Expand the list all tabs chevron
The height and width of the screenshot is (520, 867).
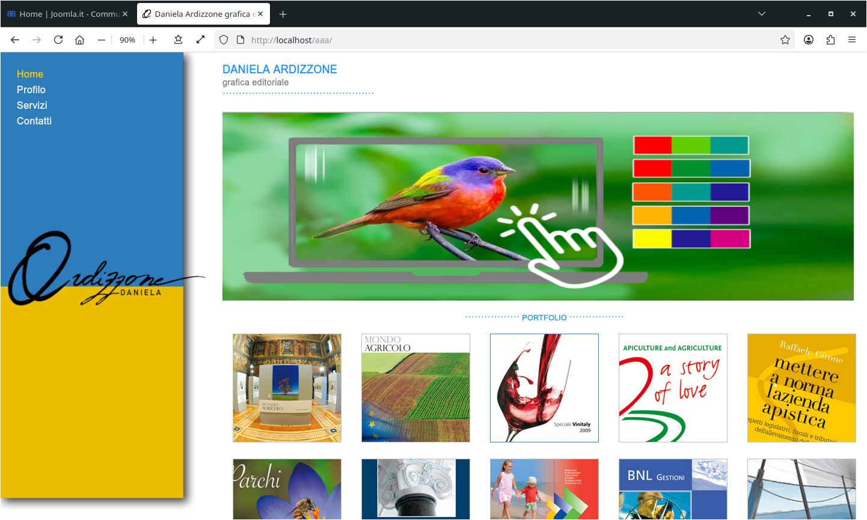point(761,14)
